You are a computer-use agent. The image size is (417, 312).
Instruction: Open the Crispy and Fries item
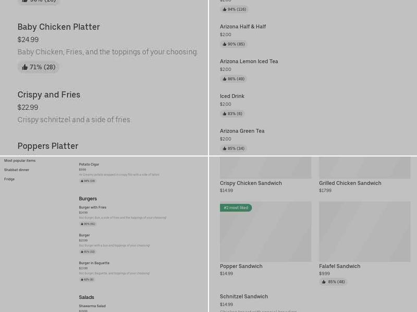[49, 95]
